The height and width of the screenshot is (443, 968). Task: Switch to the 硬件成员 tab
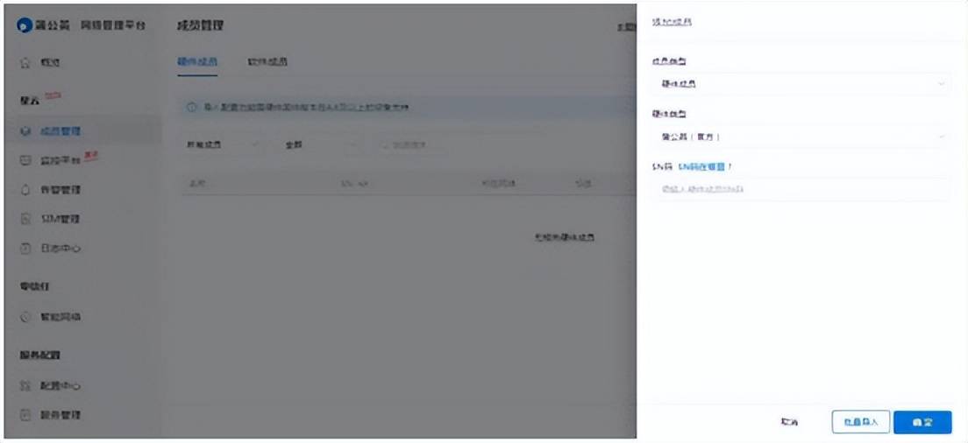[x=197, y=62]
